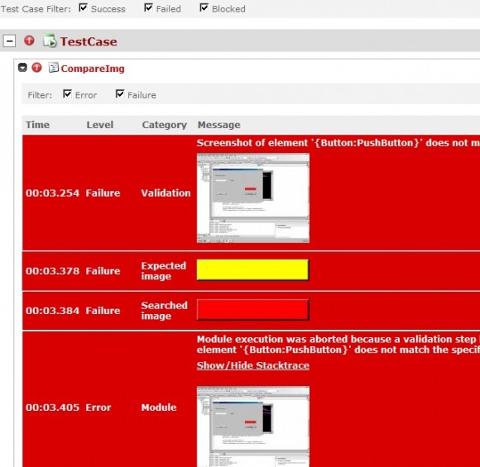Viewport: 480px width, 467px height.
Task: Collapse the TestCase node with minus box
Action: click(9, 41)
